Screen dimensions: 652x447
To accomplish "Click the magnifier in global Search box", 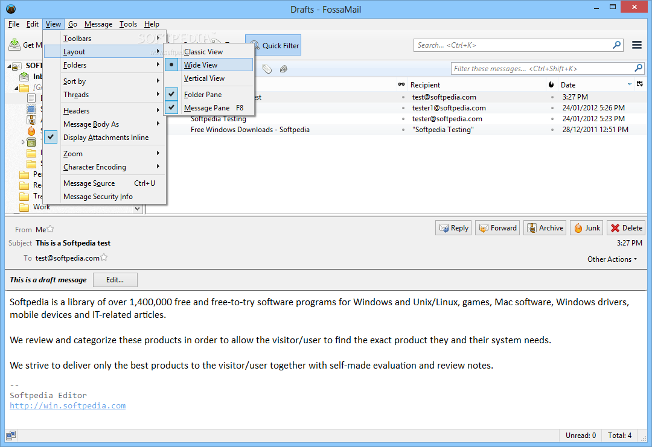I will (x=616, y=45).
